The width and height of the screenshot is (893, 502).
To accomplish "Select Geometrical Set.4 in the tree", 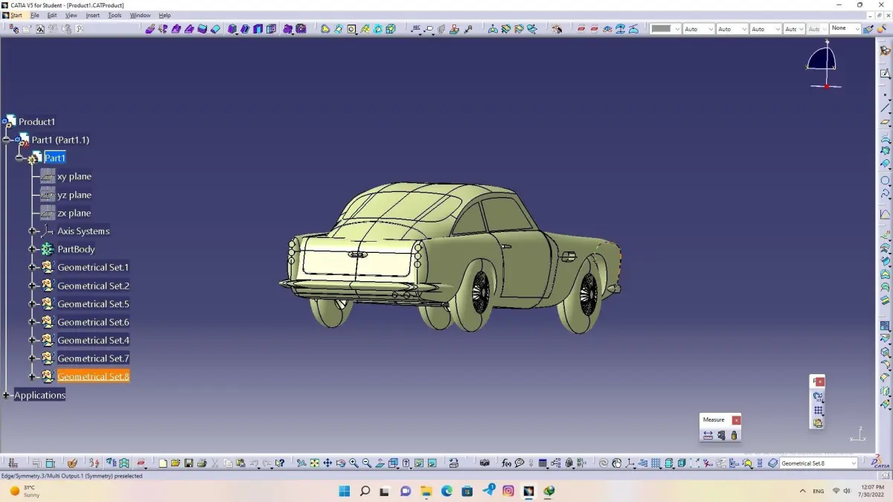I will click(x=93, y=340).
